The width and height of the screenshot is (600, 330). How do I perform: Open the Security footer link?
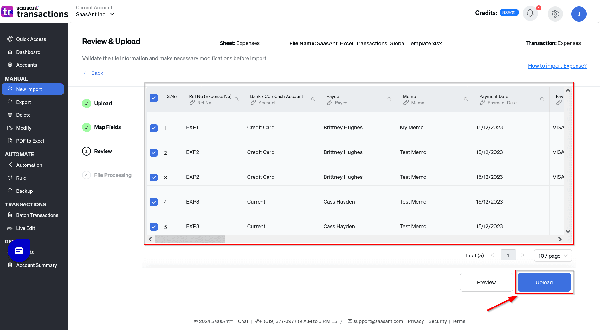[437, 321]
